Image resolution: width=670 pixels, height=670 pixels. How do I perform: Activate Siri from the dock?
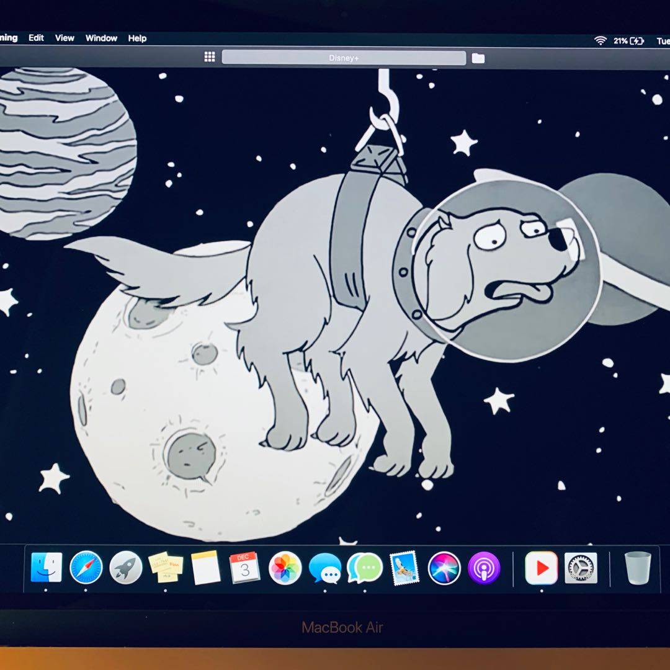pos(444,568)
